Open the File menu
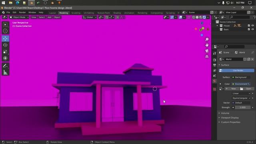256x144 pixels. pos(8,12)
